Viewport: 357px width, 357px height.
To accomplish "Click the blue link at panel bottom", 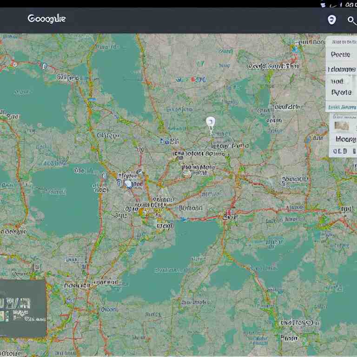I will [x=342, y=107].
